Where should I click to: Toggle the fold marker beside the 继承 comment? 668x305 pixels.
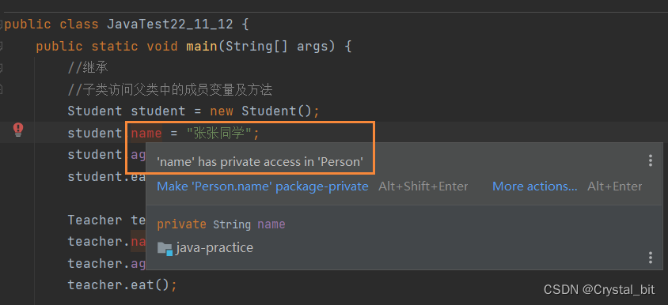[x=2, y=67]
